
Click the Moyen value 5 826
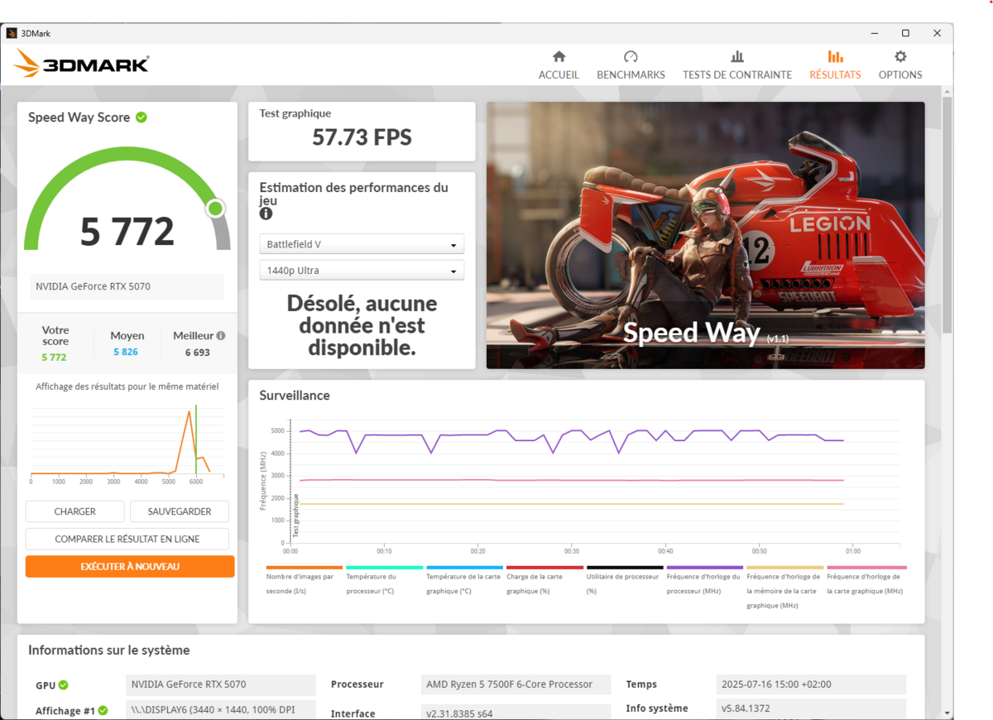126,352
